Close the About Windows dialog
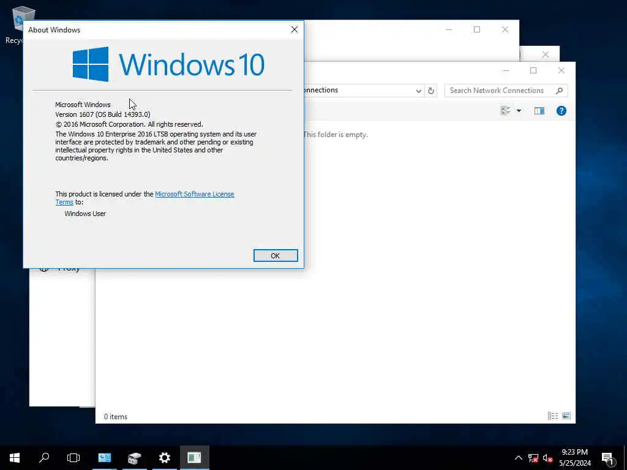 295,29
